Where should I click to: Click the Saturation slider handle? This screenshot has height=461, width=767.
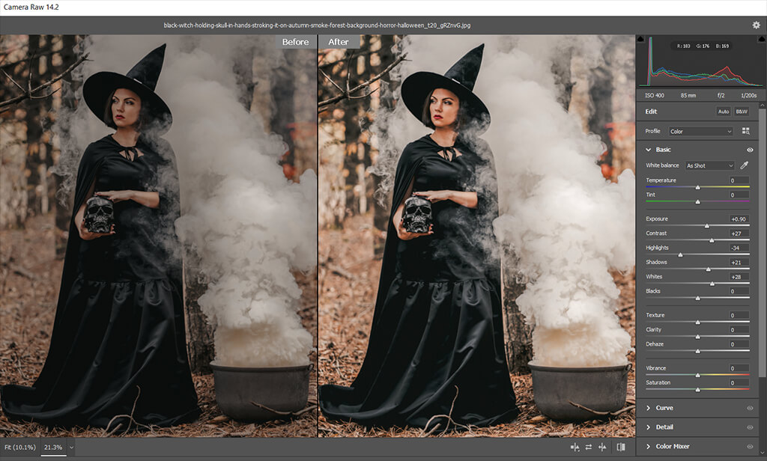click(698, 390)
